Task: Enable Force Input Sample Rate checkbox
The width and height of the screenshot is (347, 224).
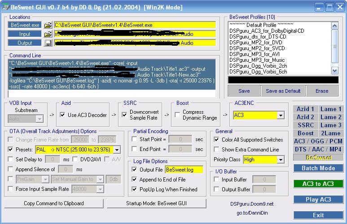Action: [10, 189]
